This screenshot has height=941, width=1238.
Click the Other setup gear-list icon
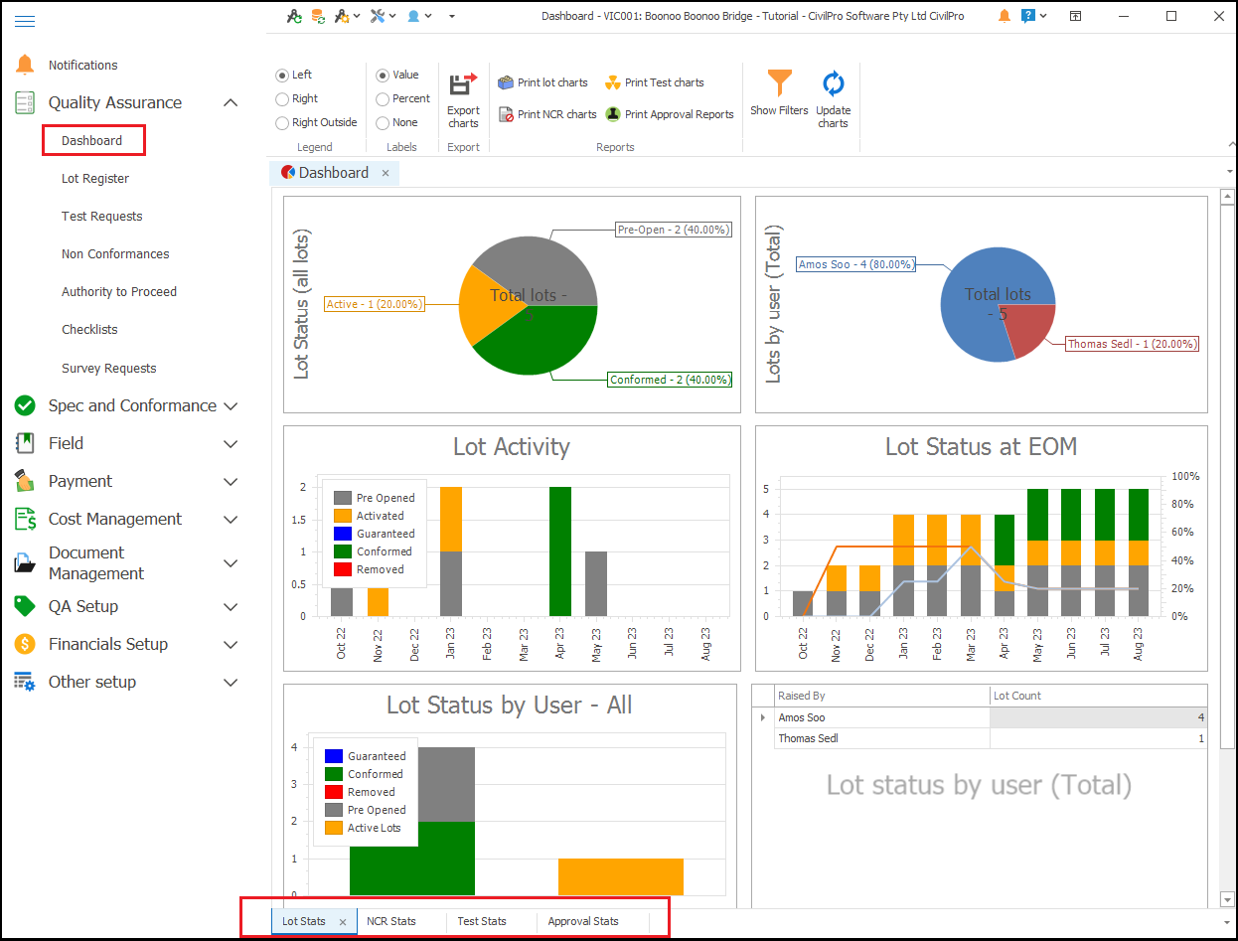[25, 682]
